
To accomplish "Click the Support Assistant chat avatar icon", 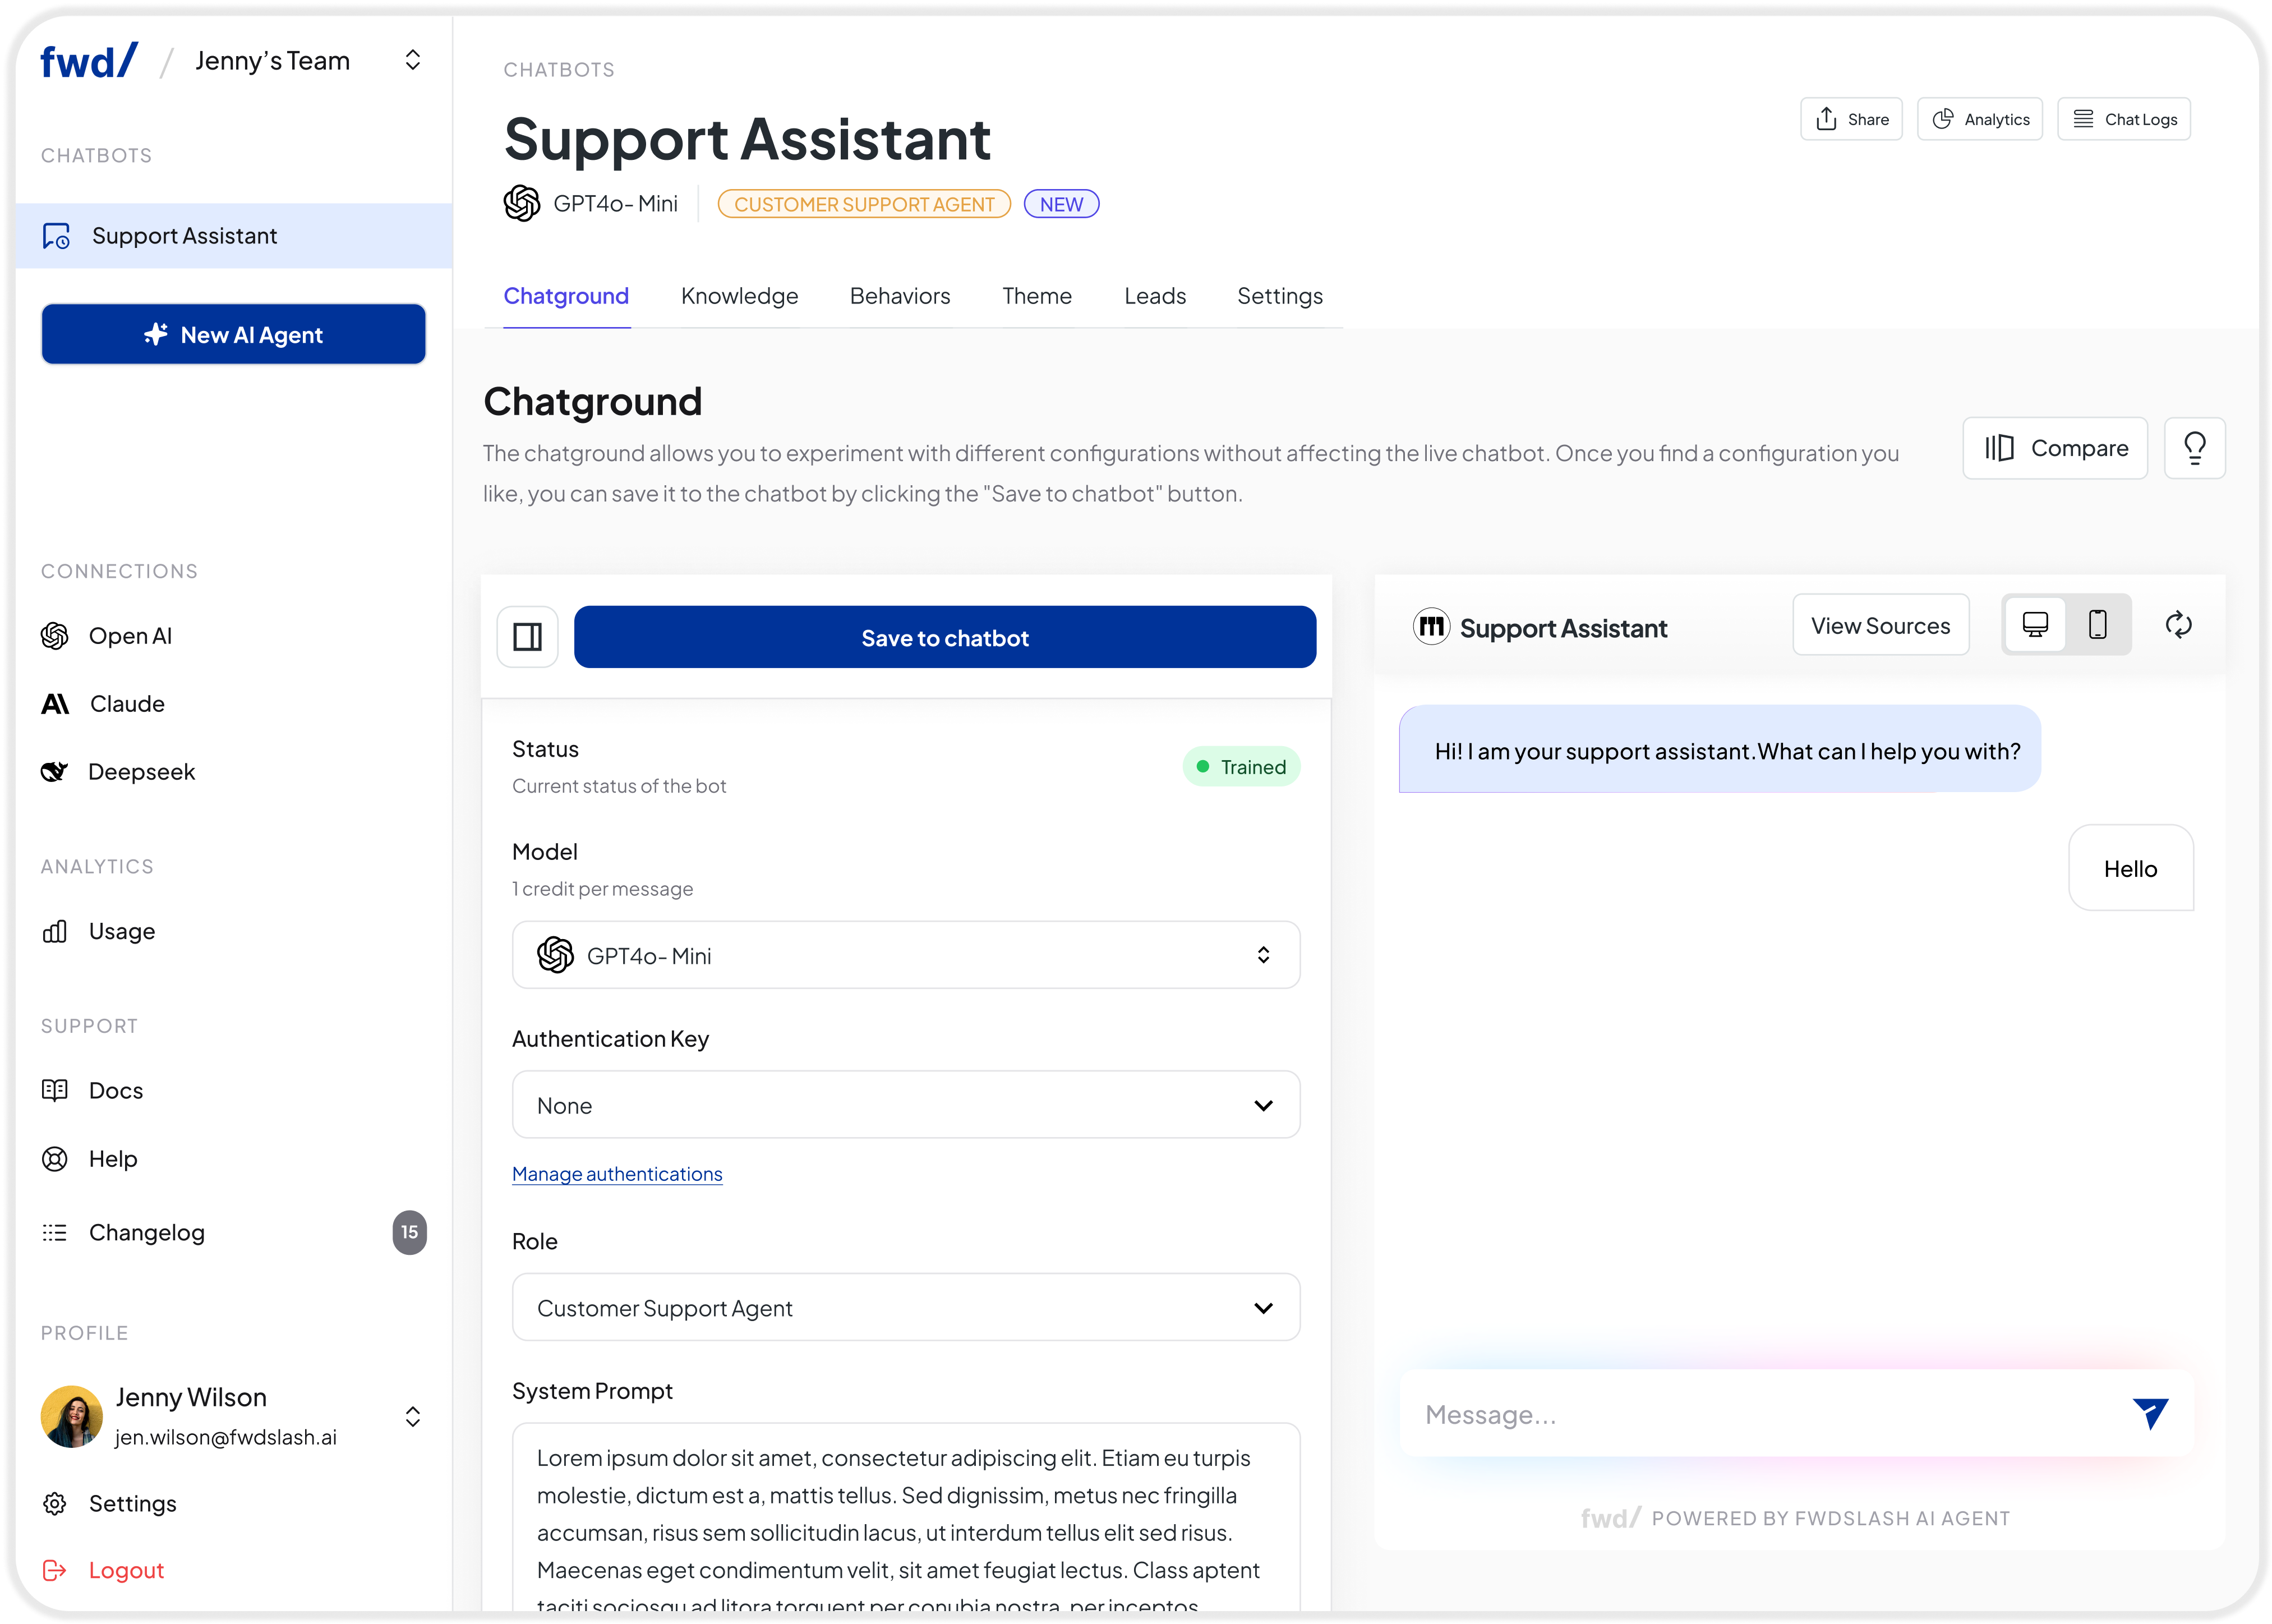I will tap(1430, 627).
